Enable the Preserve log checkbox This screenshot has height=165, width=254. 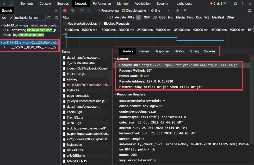(98, 11)
